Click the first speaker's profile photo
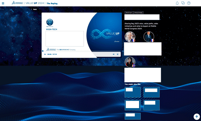 [x=130, y=37]
